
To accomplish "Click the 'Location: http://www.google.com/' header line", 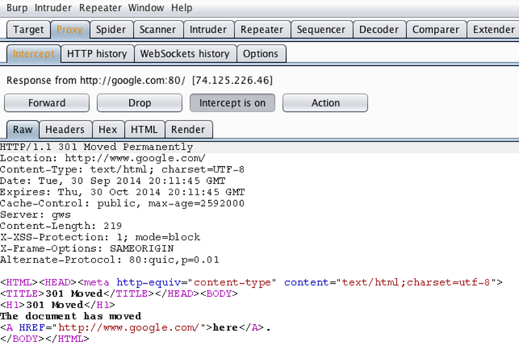I will click(103, 158).
